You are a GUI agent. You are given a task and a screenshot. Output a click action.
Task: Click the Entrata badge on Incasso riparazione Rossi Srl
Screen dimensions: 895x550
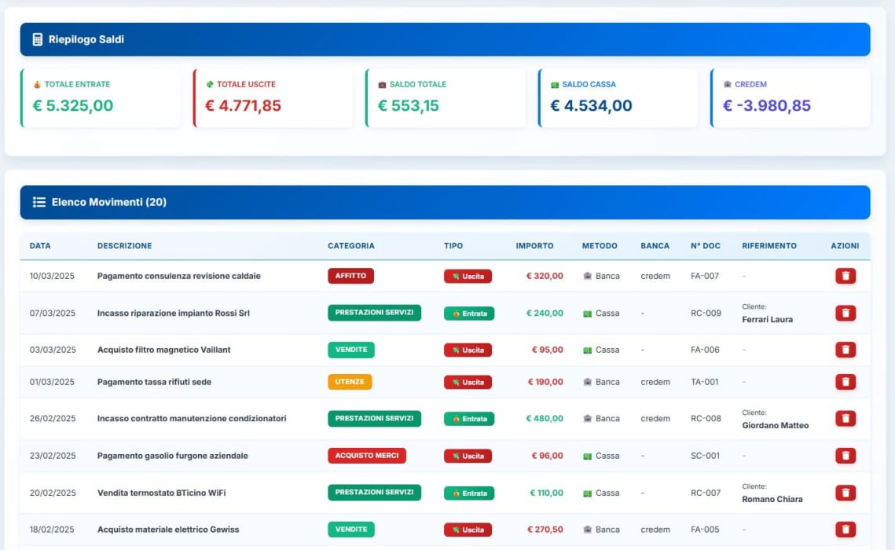(468, 313)
